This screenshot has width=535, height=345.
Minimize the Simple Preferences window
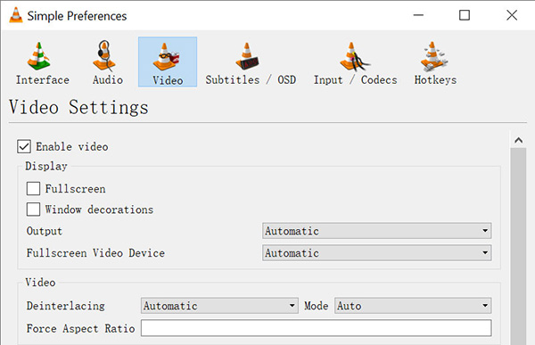[418, 15]
